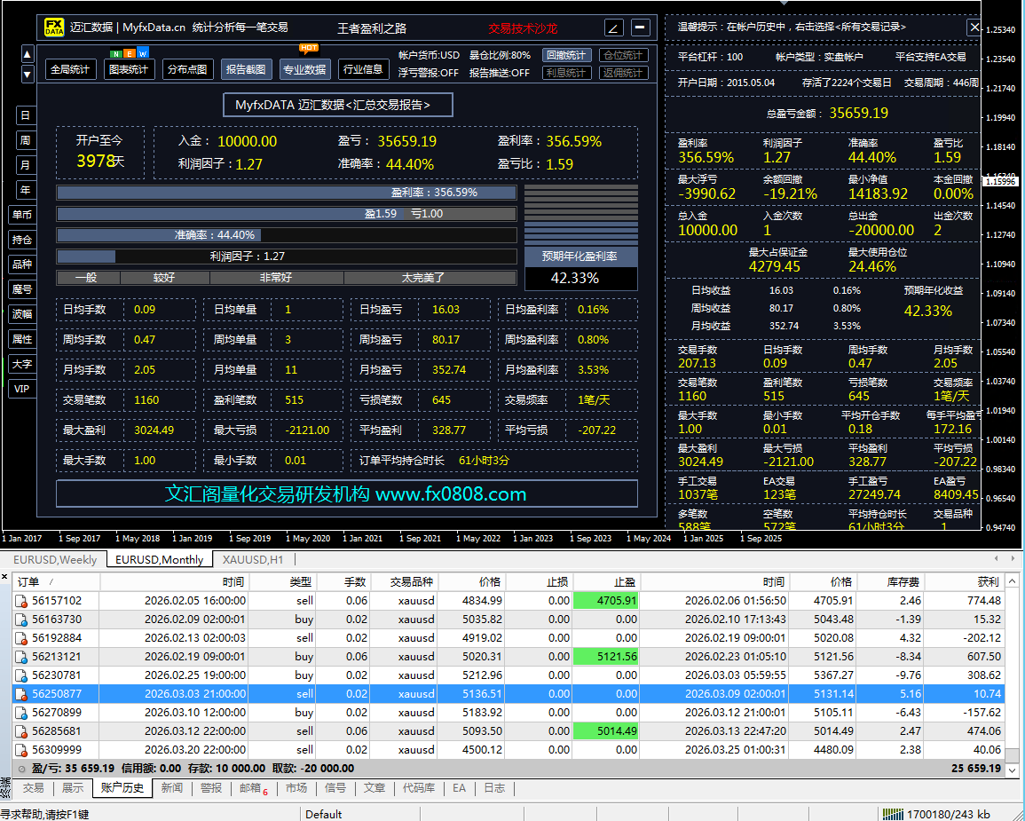Select order row 56270899

(57, 712)
